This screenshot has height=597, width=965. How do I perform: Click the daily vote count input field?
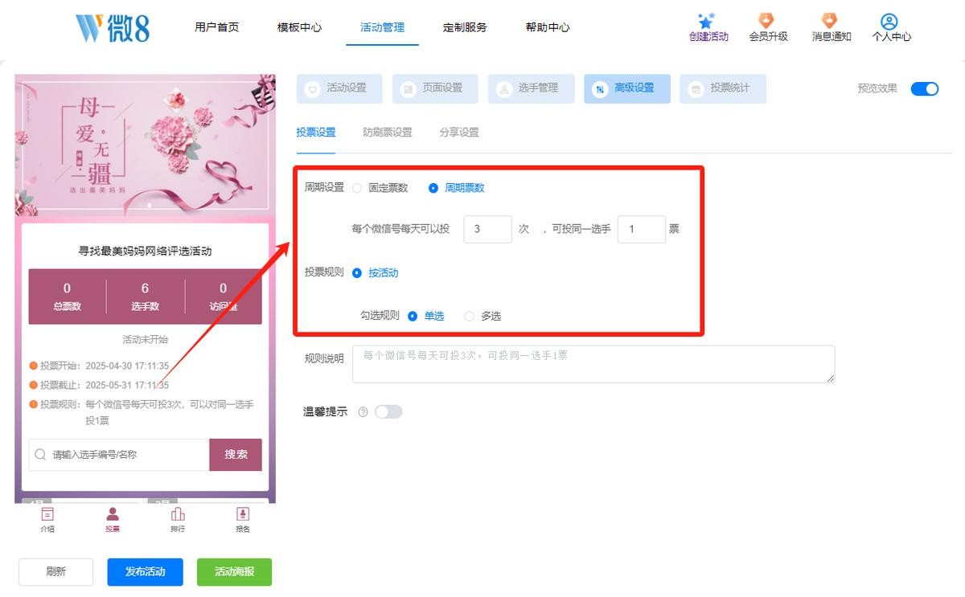(x=487, y=229)
